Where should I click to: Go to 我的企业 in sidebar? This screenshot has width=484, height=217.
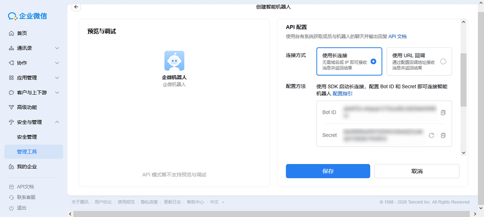click(27, 167)
